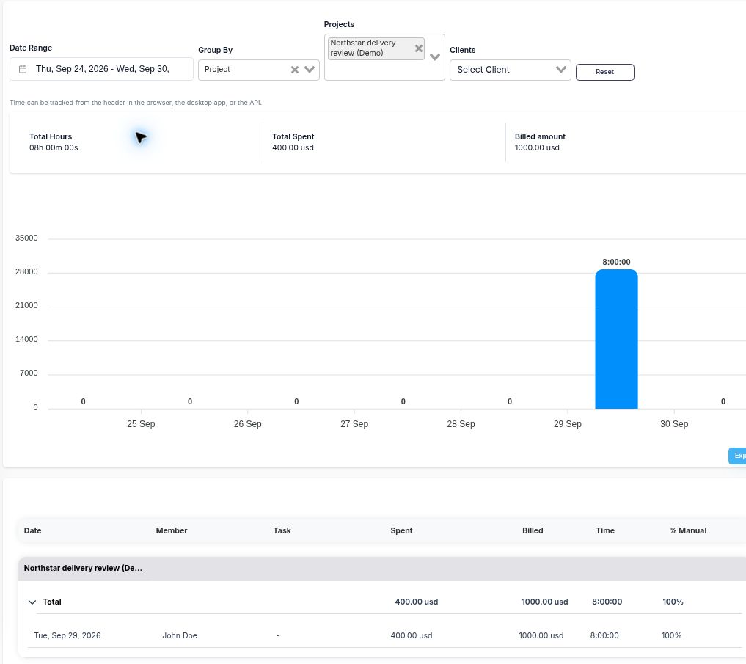Click 1000.00 usd in the John Doe row

541,635
